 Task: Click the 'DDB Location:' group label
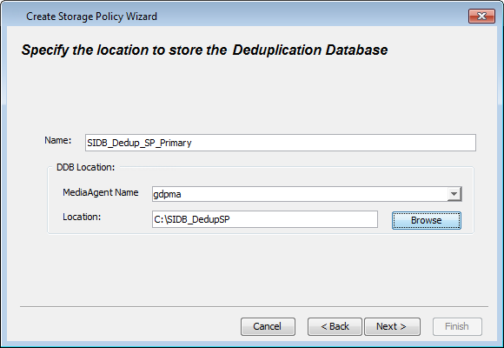pos(85,167)
